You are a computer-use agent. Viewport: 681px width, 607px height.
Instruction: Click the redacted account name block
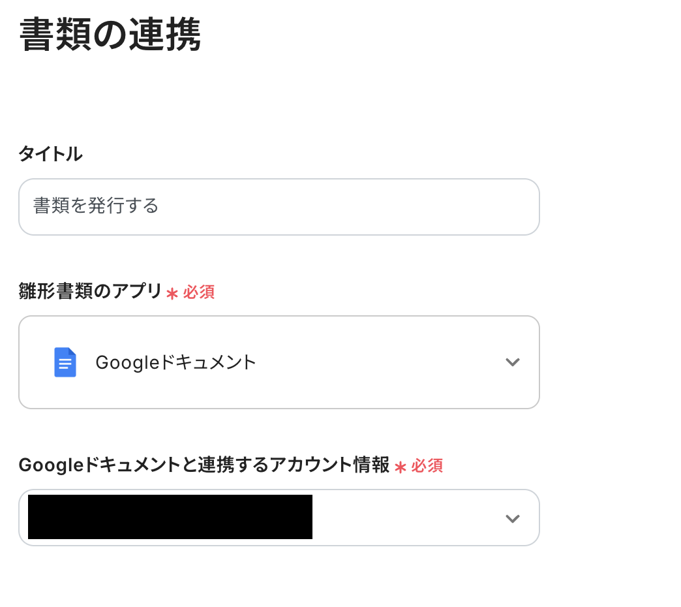170,517
